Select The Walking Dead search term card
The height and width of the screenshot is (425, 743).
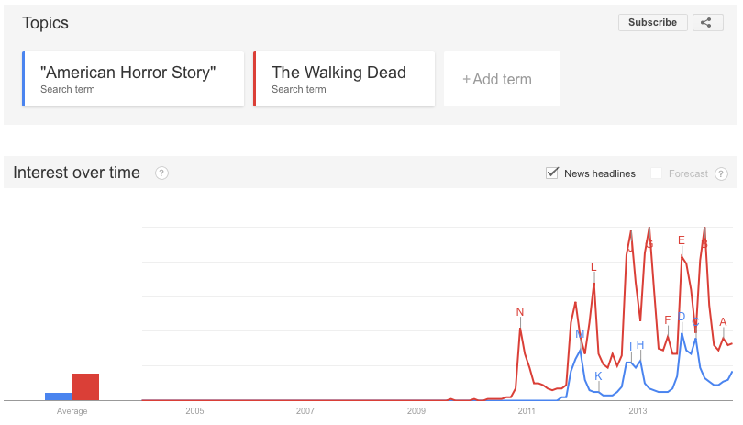tap(344, 79)
